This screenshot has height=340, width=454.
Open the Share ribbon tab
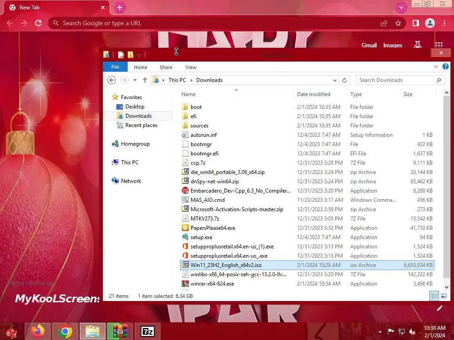pyautogui.click(x=166, y=67)
